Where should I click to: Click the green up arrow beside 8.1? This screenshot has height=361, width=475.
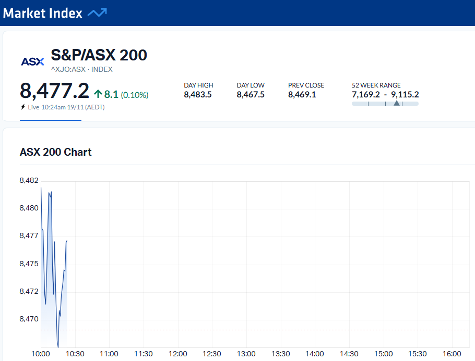[98, 94]
